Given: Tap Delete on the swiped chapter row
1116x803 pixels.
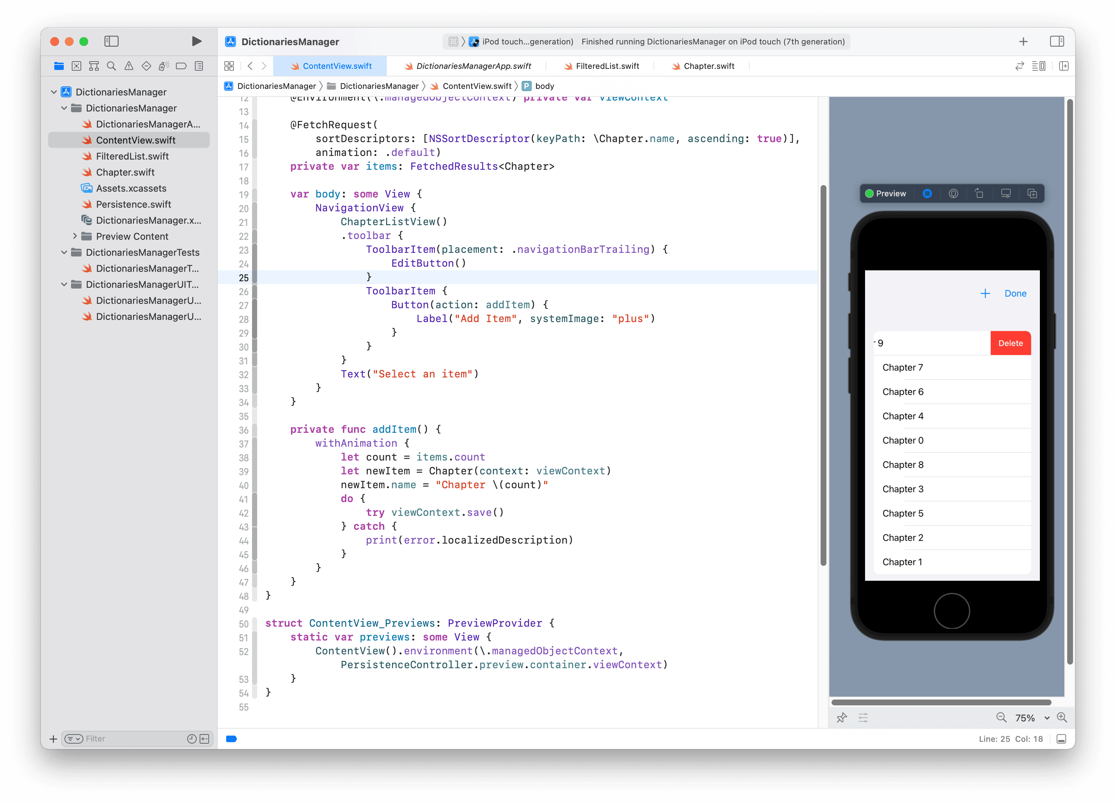Looking at the screenshot, I should (x=1010, y=343).
